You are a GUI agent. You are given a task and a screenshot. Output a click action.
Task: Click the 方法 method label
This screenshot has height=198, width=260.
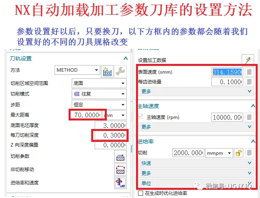(x=15, y=70)
